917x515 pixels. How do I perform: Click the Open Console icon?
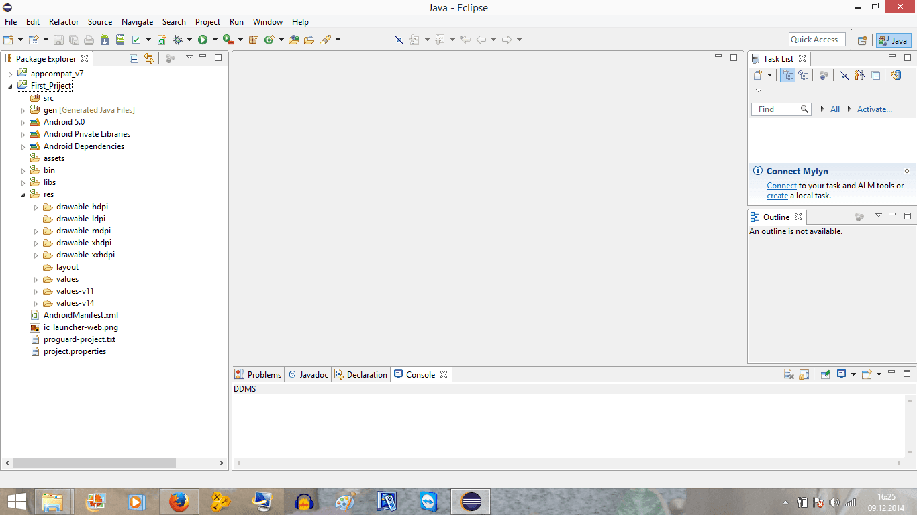(866, 374)
